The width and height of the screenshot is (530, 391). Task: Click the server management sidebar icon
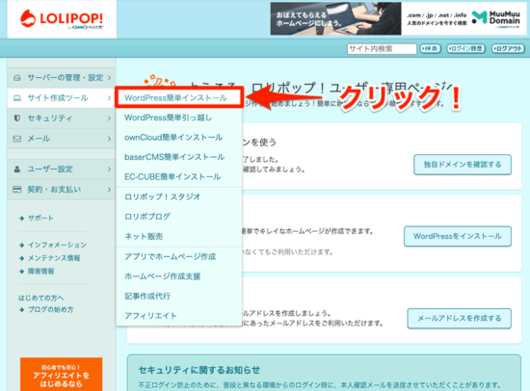pyautogui.click(x=17, y=78)
